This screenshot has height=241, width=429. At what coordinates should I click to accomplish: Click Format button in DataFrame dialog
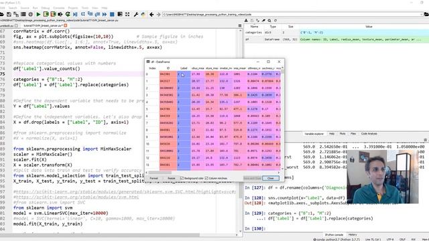(154, 178)
